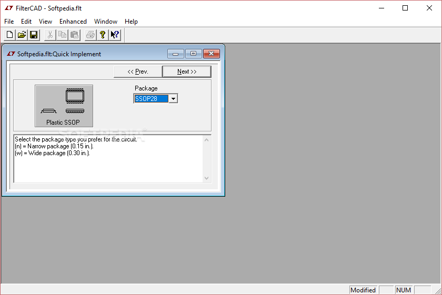Maximize the Quick Implement child window
Image resolution: width=442 pixels, height=295 pixels.
tap(194, 54)
